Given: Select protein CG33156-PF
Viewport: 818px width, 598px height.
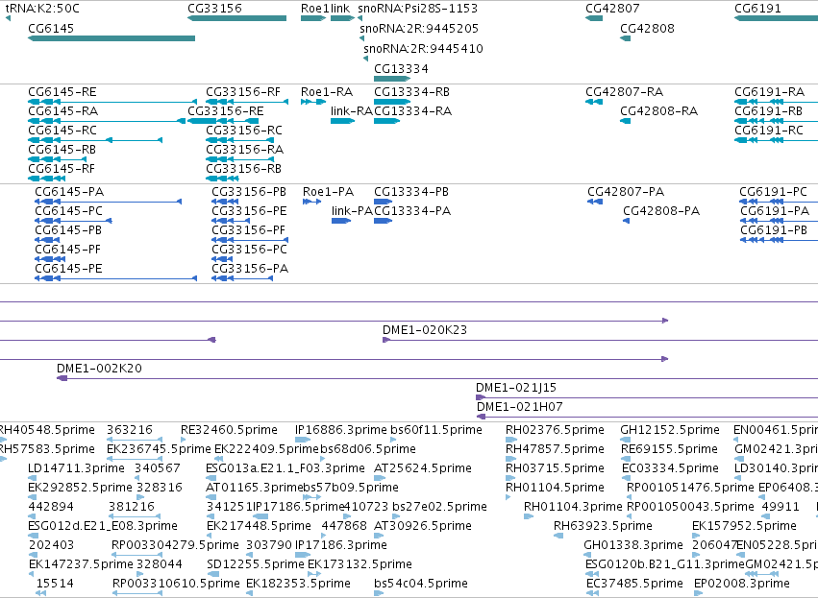Looking at the screenshot, I should 250,240.
